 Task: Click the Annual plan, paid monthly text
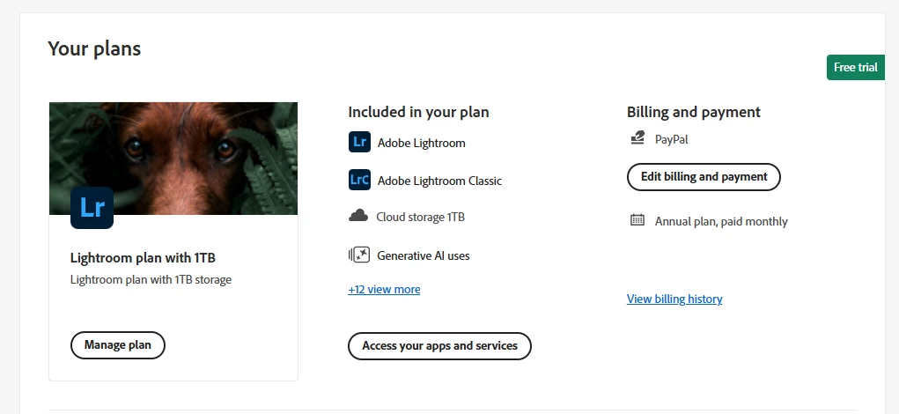pos(721,221)
